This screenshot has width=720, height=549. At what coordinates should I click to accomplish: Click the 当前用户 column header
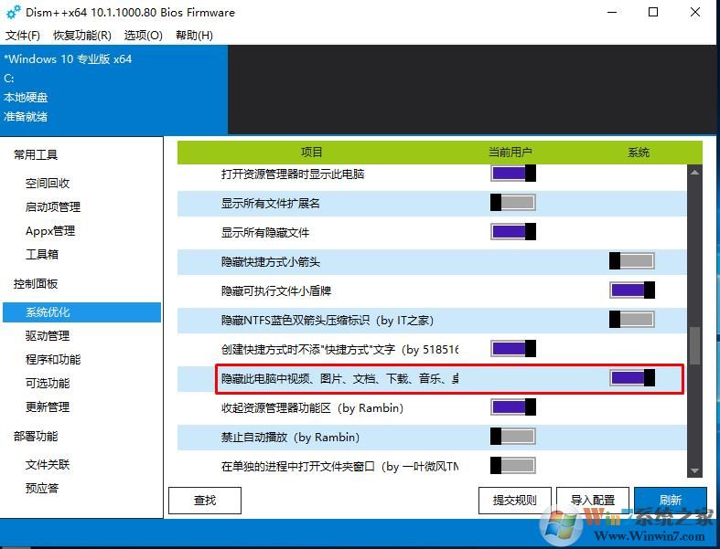coord(510,153)
